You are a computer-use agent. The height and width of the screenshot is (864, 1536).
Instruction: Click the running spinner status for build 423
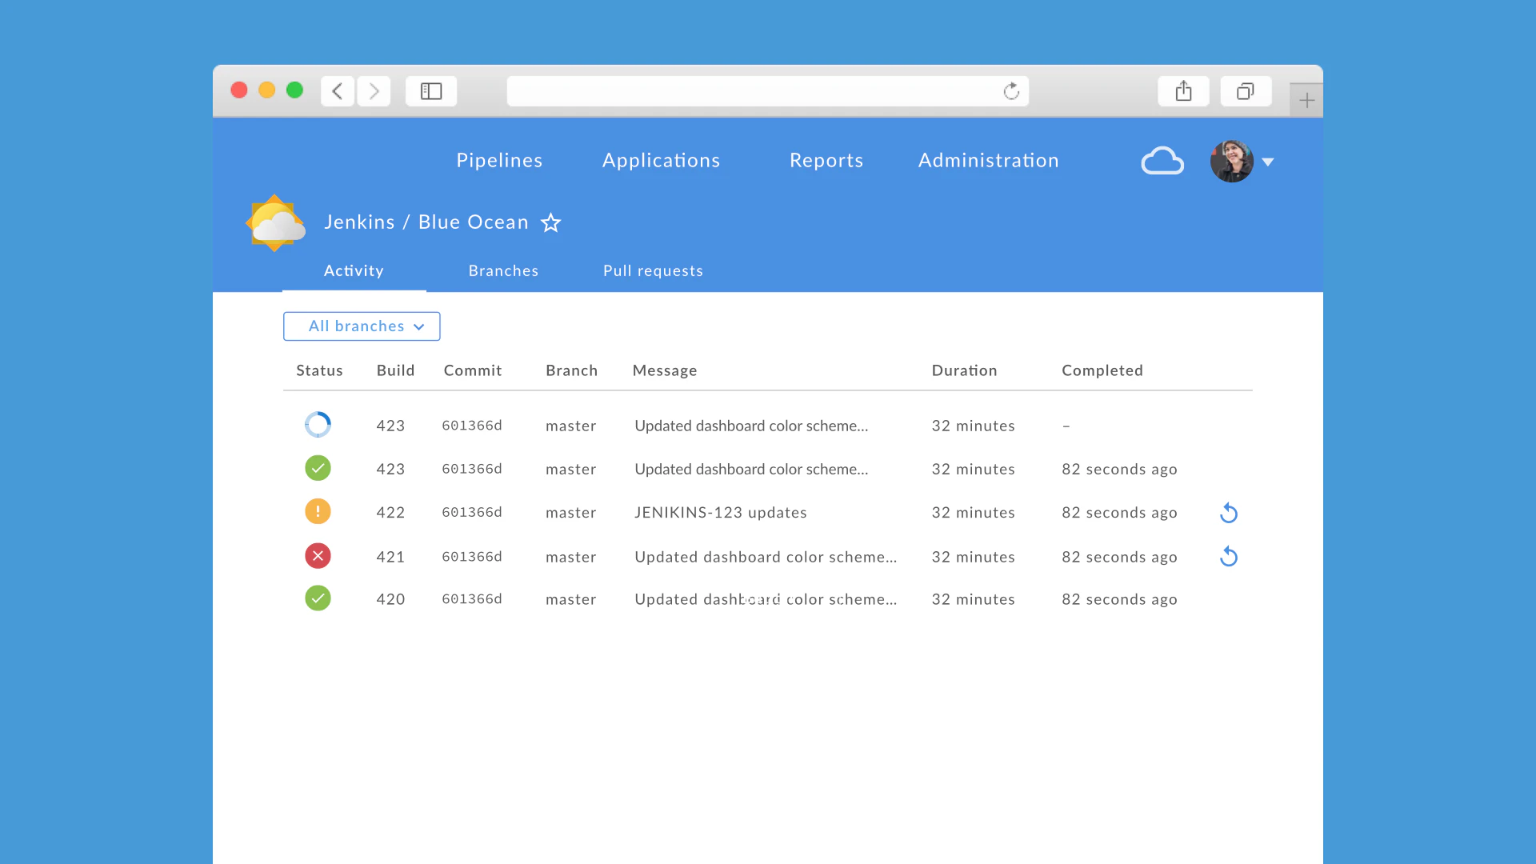(x=318, y=425)
